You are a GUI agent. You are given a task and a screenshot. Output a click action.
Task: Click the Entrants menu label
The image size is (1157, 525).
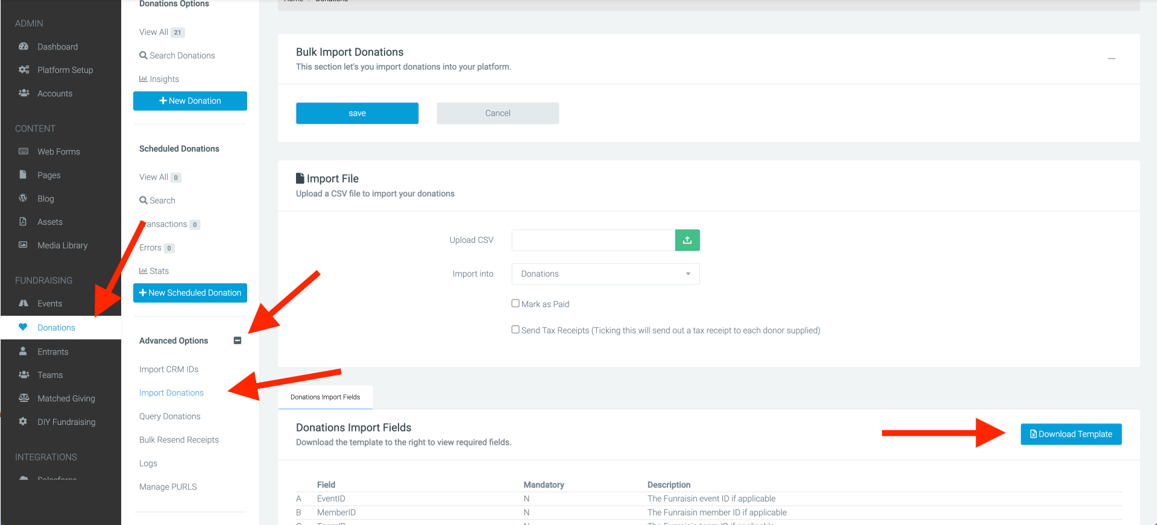(x=53, y=352)
